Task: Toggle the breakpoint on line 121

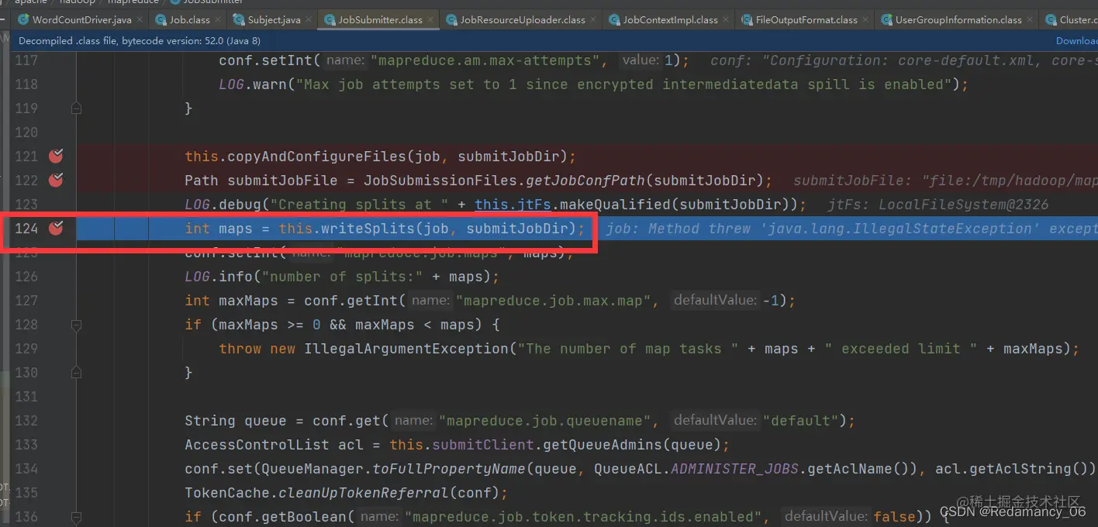Action: 56,157
